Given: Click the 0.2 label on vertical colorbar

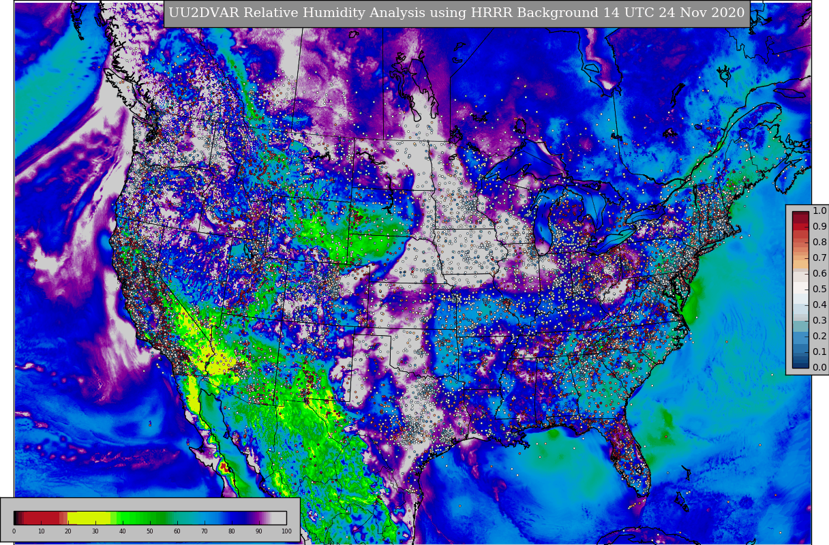Looking at the screenshot, I should pos(819,337).
